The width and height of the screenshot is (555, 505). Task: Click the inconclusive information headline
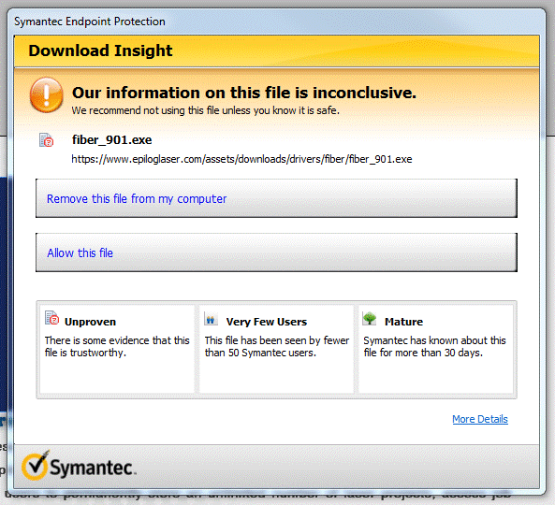244,93
